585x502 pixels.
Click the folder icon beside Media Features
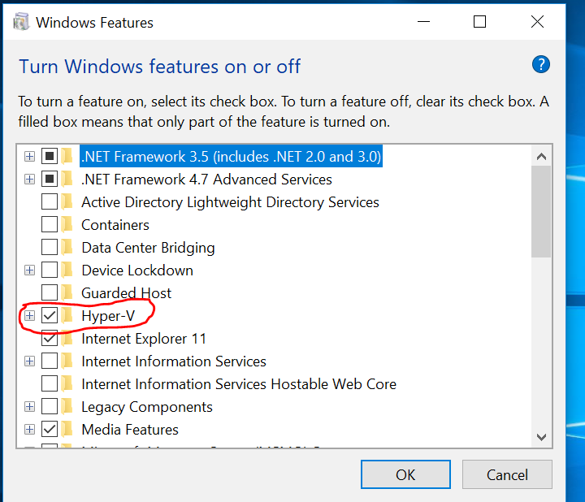[67, 429]
